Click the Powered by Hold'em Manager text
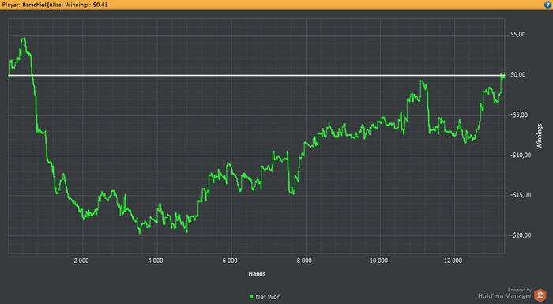Screen dimensions: 553x304 (x=505, y=294)
